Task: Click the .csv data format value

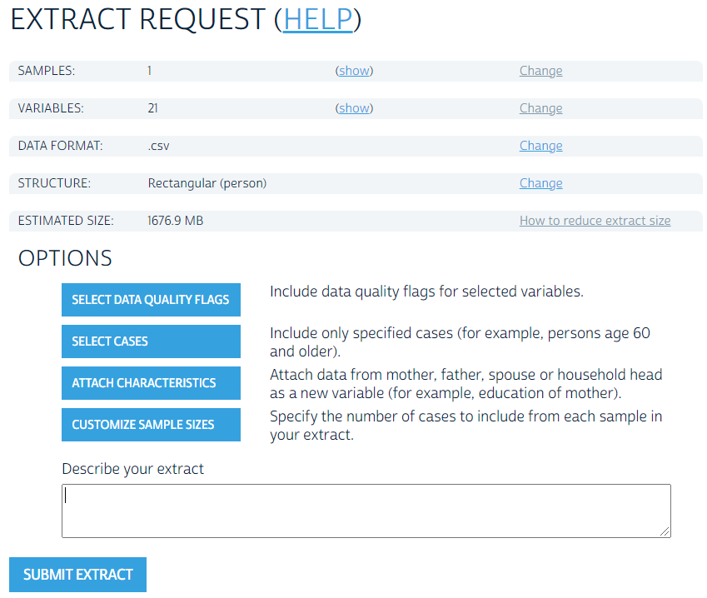Action: click(158, 146)
